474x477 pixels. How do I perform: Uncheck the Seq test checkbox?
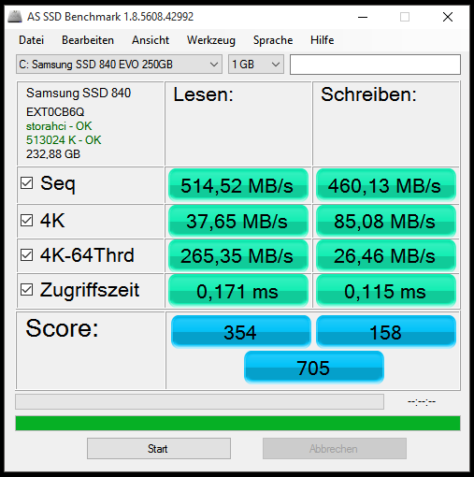[x=26, y=183]
